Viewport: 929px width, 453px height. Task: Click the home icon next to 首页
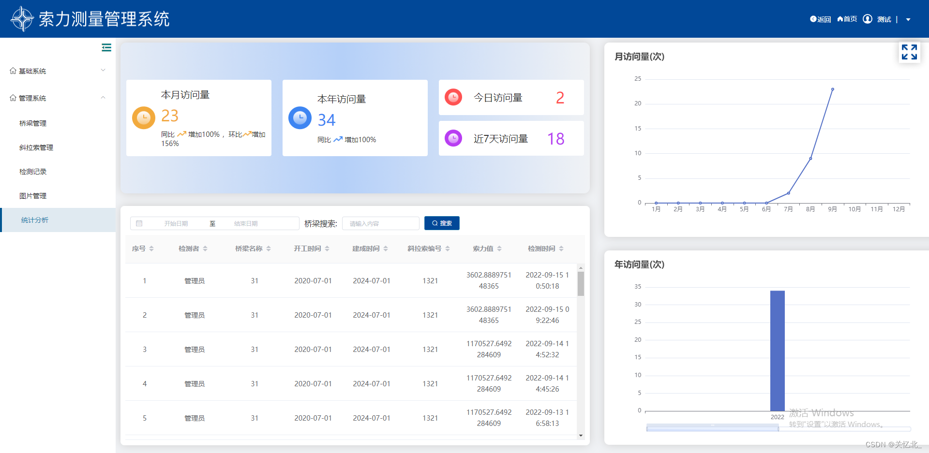coord(839,19)
